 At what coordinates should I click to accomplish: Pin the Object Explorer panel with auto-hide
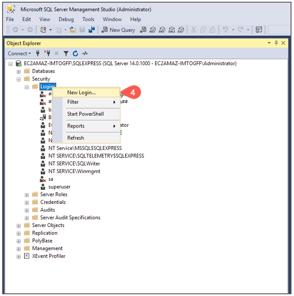[276, 43]
